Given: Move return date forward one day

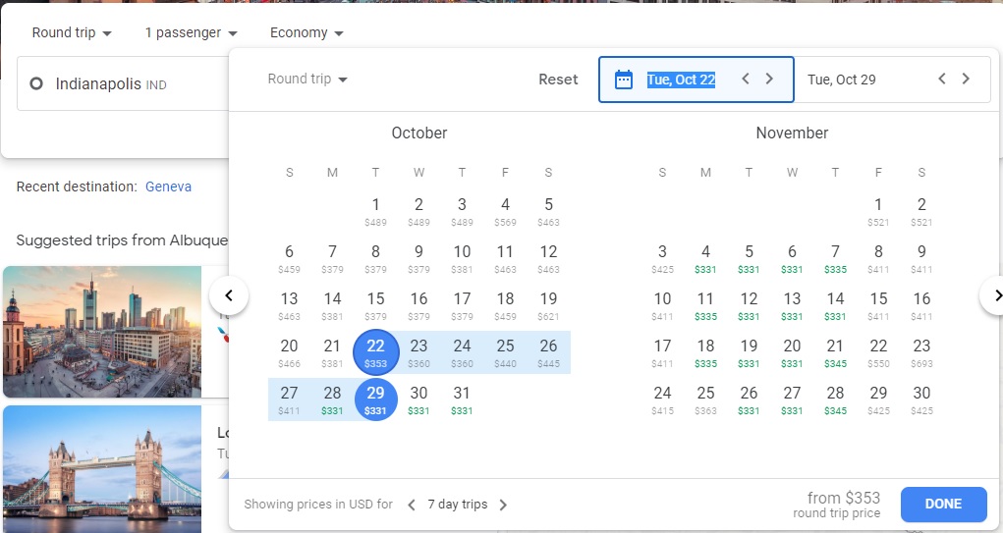Looking at the screenshot, I should (x=966, y=80).
